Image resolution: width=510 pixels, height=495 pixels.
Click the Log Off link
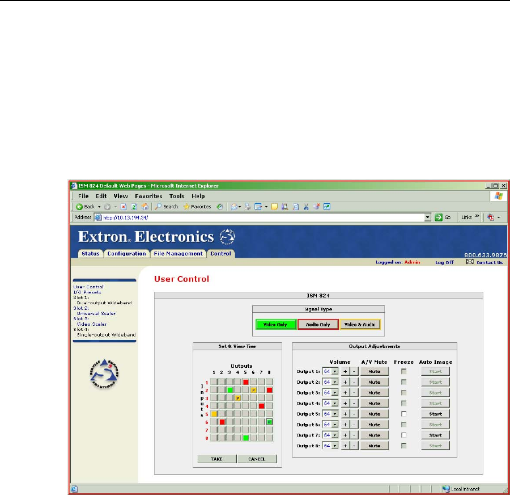pos(444,262)
